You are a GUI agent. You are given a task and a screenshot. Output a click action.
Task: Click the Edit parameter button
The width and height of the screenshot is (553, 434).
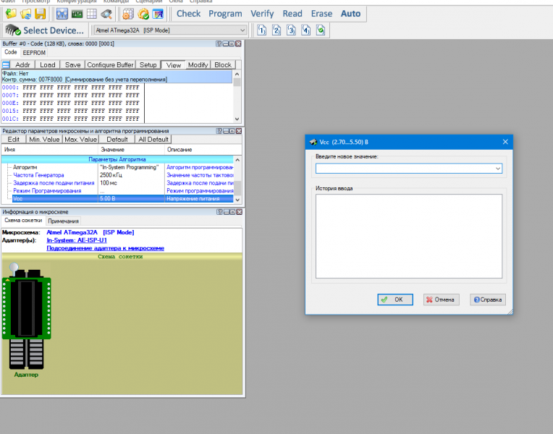[14, 140]
